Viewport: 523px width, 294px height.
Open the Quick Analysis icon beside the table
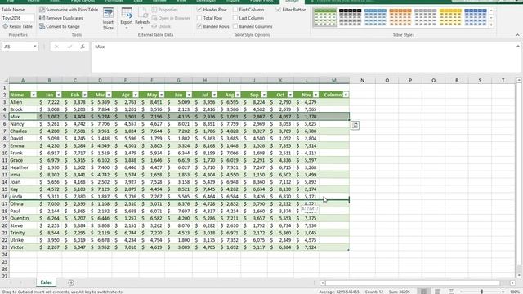coord(355,126)
